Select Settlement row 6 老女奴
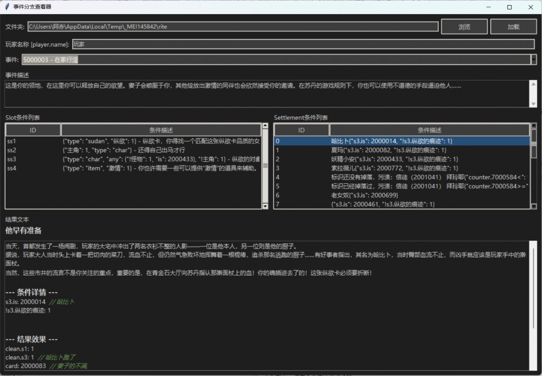Screen dimensions: 542x376 (x=401, y=195)
